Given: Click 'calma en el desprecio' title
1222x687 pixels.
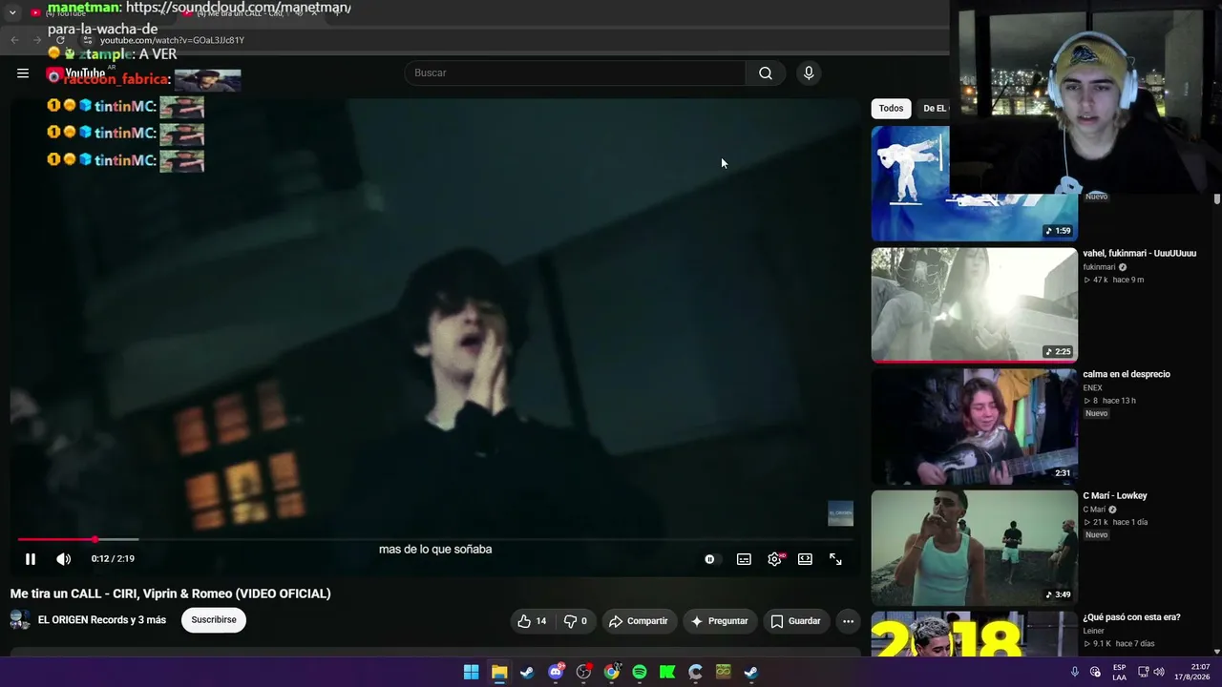Looking at the screenshot, I should coord(1127,375).
